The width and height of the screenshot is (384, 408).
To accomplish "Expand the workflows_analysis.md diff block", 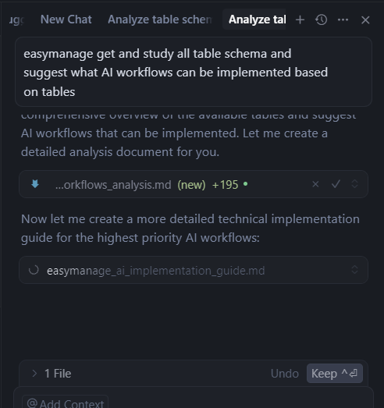I will click(354, 184).
